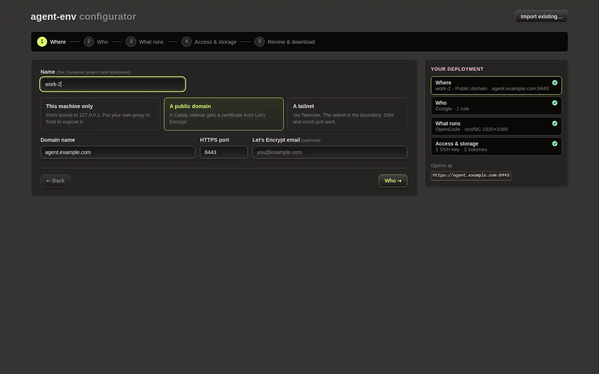Open the What runs summary card
Viewport: 599px width, 374px height.
(496, 126)
